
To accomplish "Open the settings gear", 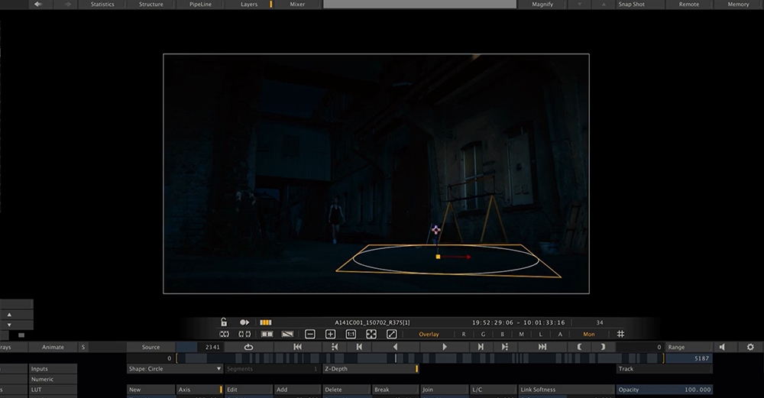I will click(750, 347).
